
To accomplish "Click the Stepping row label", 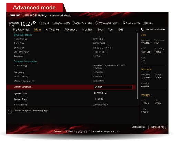I will [x=18, y=56].
